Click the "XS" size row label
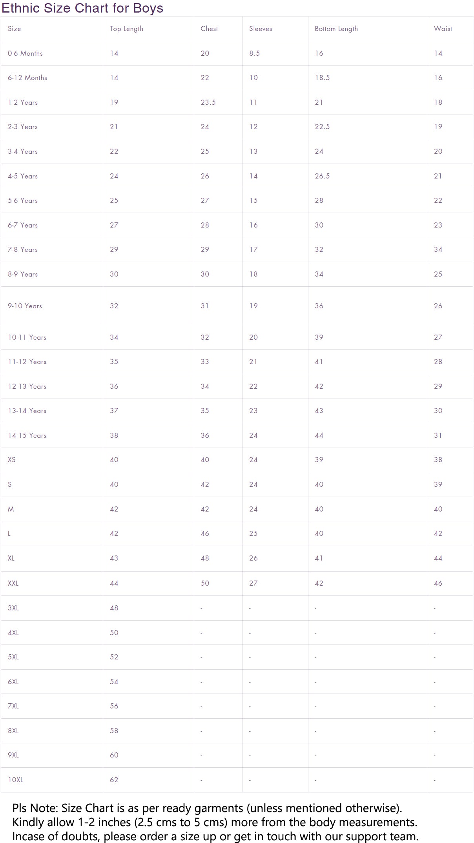The image size is (474, 843). click(x=12, y=460)
